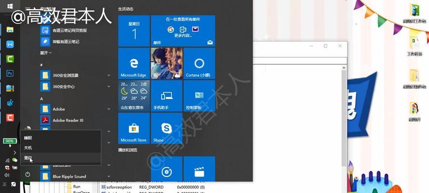Launch the Microsoft Store tile
429x193 pixels.
click(134, 128)
